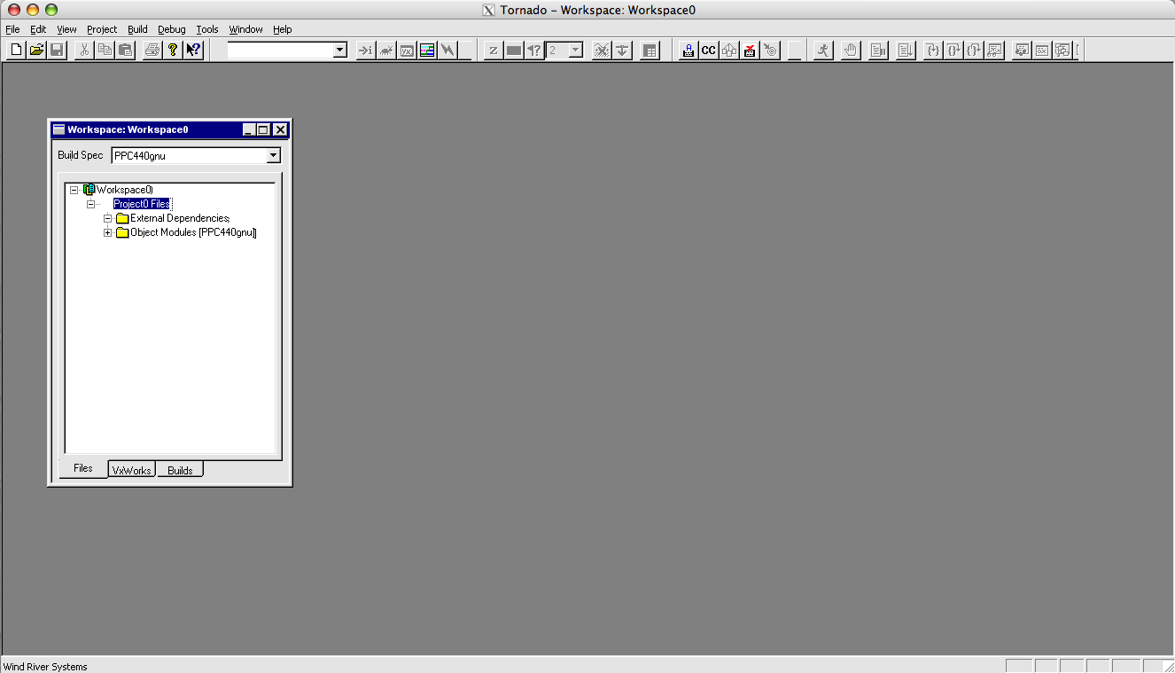Launch the WindView analyzer

426,50
